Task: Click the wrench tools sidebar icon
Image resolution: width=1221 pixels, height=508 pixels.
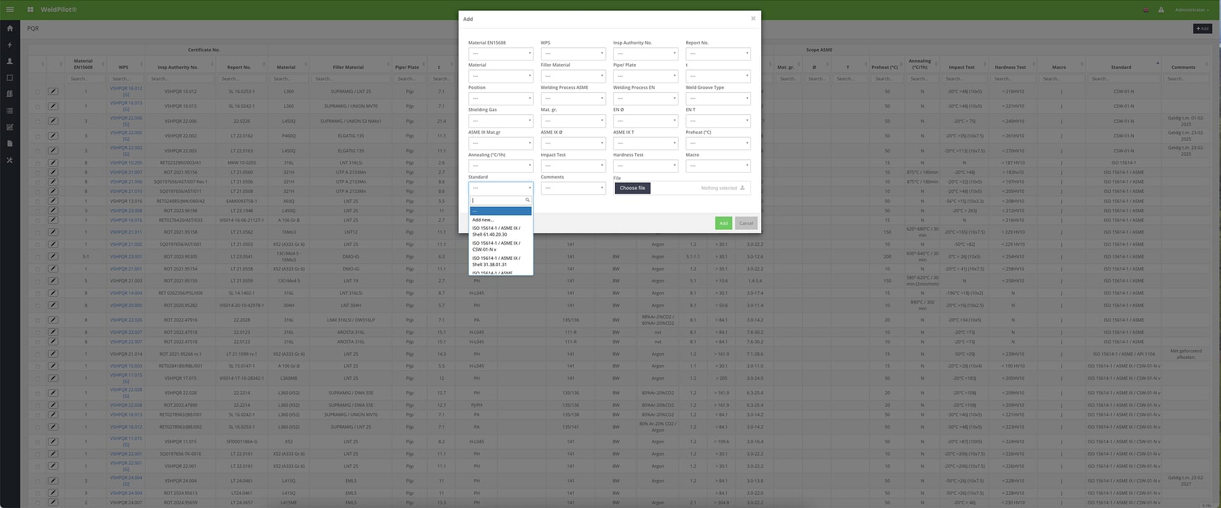Action: (x=10, y=160)
